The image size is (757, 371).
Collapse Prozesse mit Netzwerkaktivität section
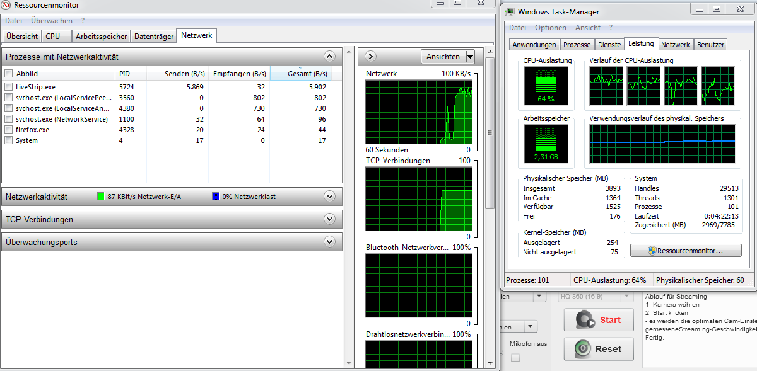(x=329, y=56)
